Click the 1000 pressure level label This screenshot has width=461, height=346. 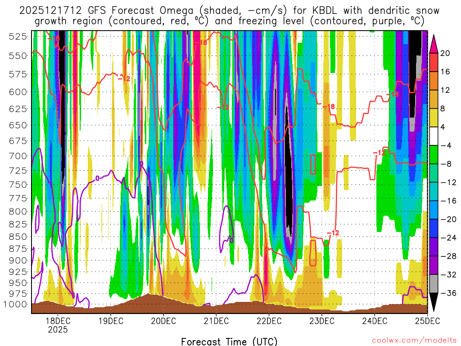16,304
